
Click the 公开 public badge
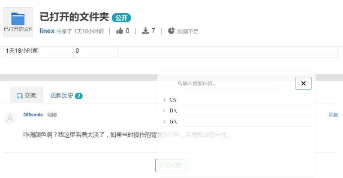121,18
